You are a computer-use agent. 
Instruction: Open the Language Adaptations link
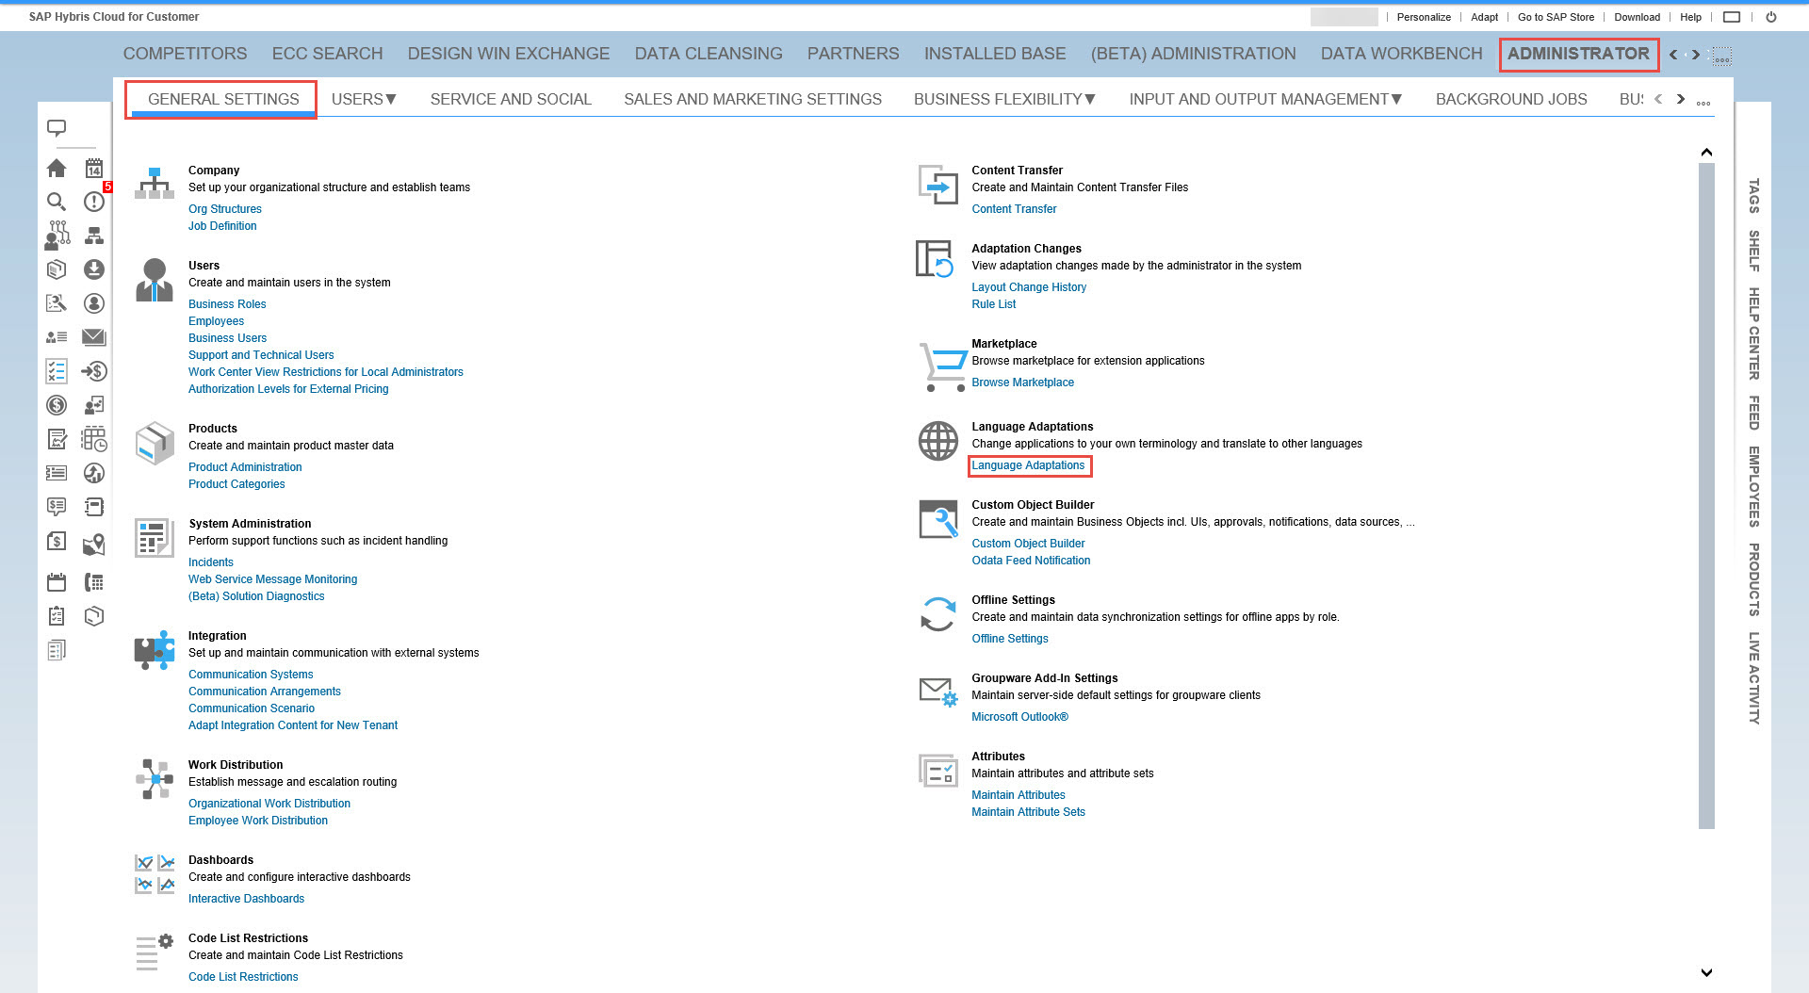[1028, 465]
